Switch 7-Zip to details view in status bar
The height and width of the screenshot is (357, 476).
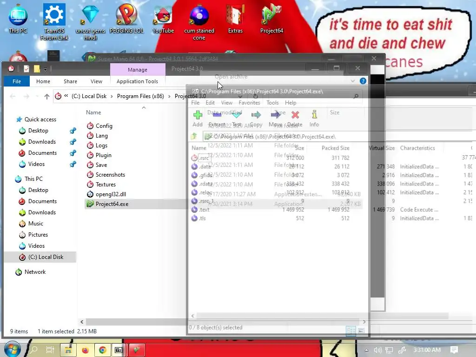351,331
